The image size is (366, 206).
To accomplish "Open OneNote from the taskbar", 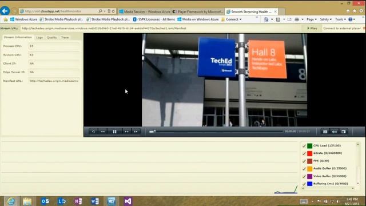I will pyautogui.click(x=78, y=201).
